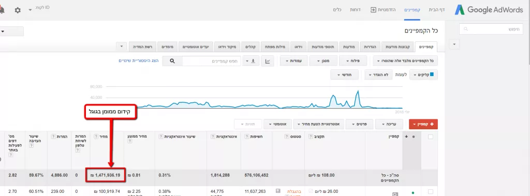Screen dimensions: 530x196
Task: Tick the select-all checkbox in table header
Action: 431,137
